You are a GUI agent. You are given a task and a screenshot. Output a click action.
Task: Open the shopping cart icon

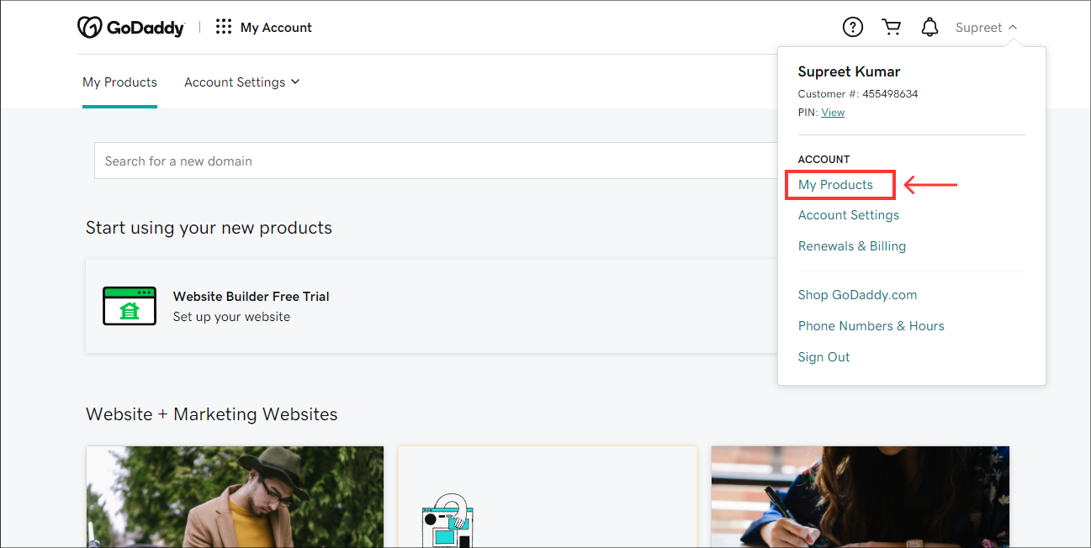point(892,28)
